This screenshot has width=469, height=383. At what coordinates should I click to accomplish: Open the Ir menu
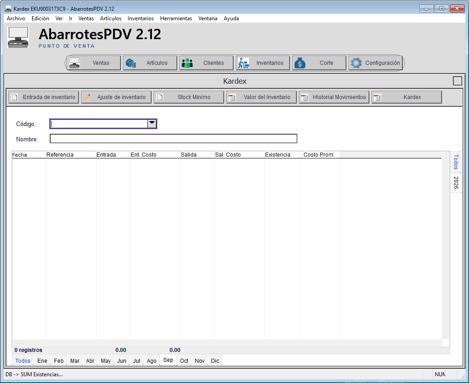tap(71, 18)
